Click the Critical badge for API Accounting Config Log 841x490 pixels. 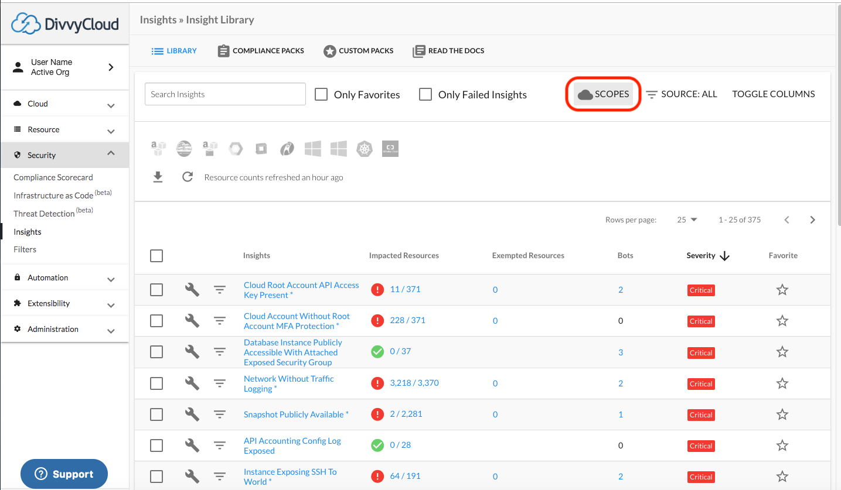click(701, 446)
